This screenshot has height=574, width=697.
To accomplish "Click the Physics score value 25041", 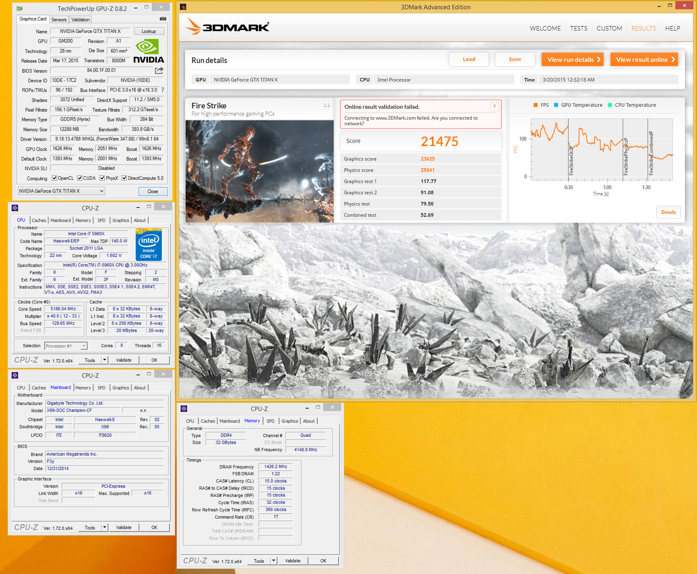I will click(x=428, y=170).
